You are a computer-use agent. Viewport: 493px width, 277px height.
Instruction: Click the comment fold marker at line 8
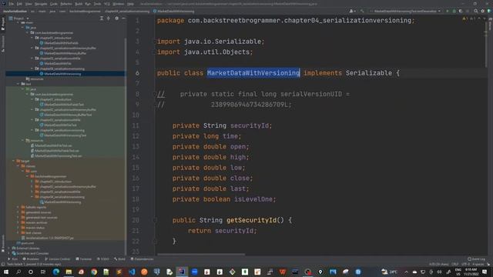point(155,94)
